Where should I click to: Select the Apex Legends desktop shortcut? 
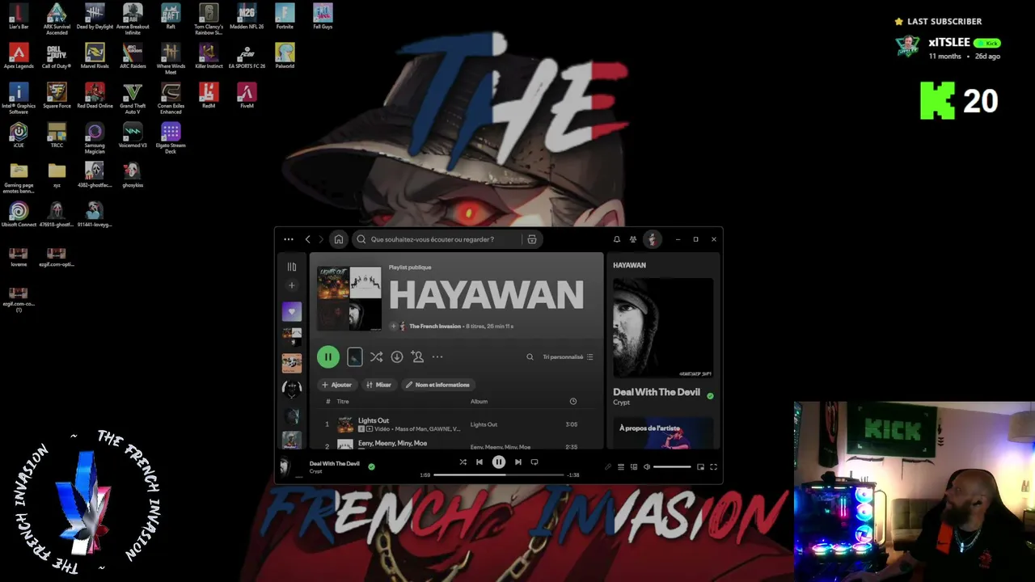click(19, 56)
